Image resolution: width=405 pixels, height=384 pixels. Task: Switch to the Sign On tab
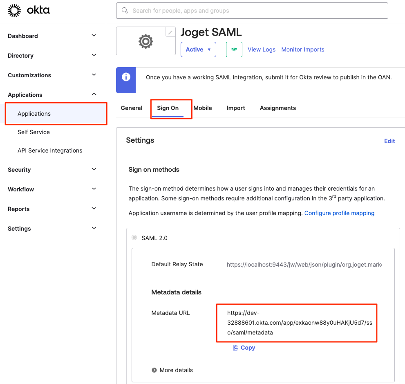click(168, 108)
